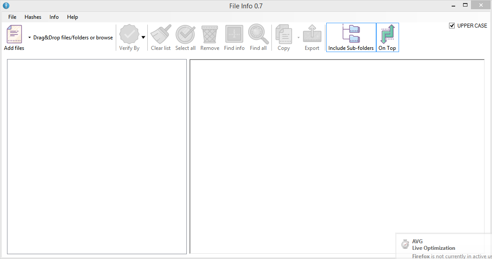Close the File Info window
Viewport: 492px width, 259px height.
coord(481,5)
